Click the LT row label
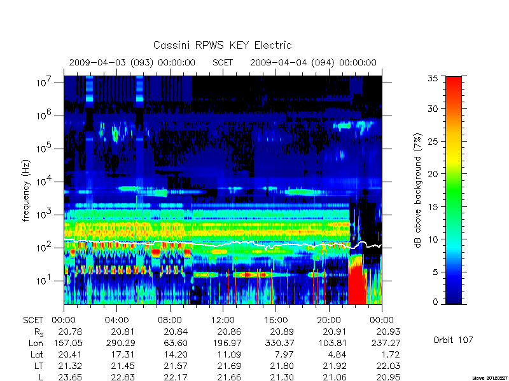Viewport: 509px width, 381px height. (39, 366)
